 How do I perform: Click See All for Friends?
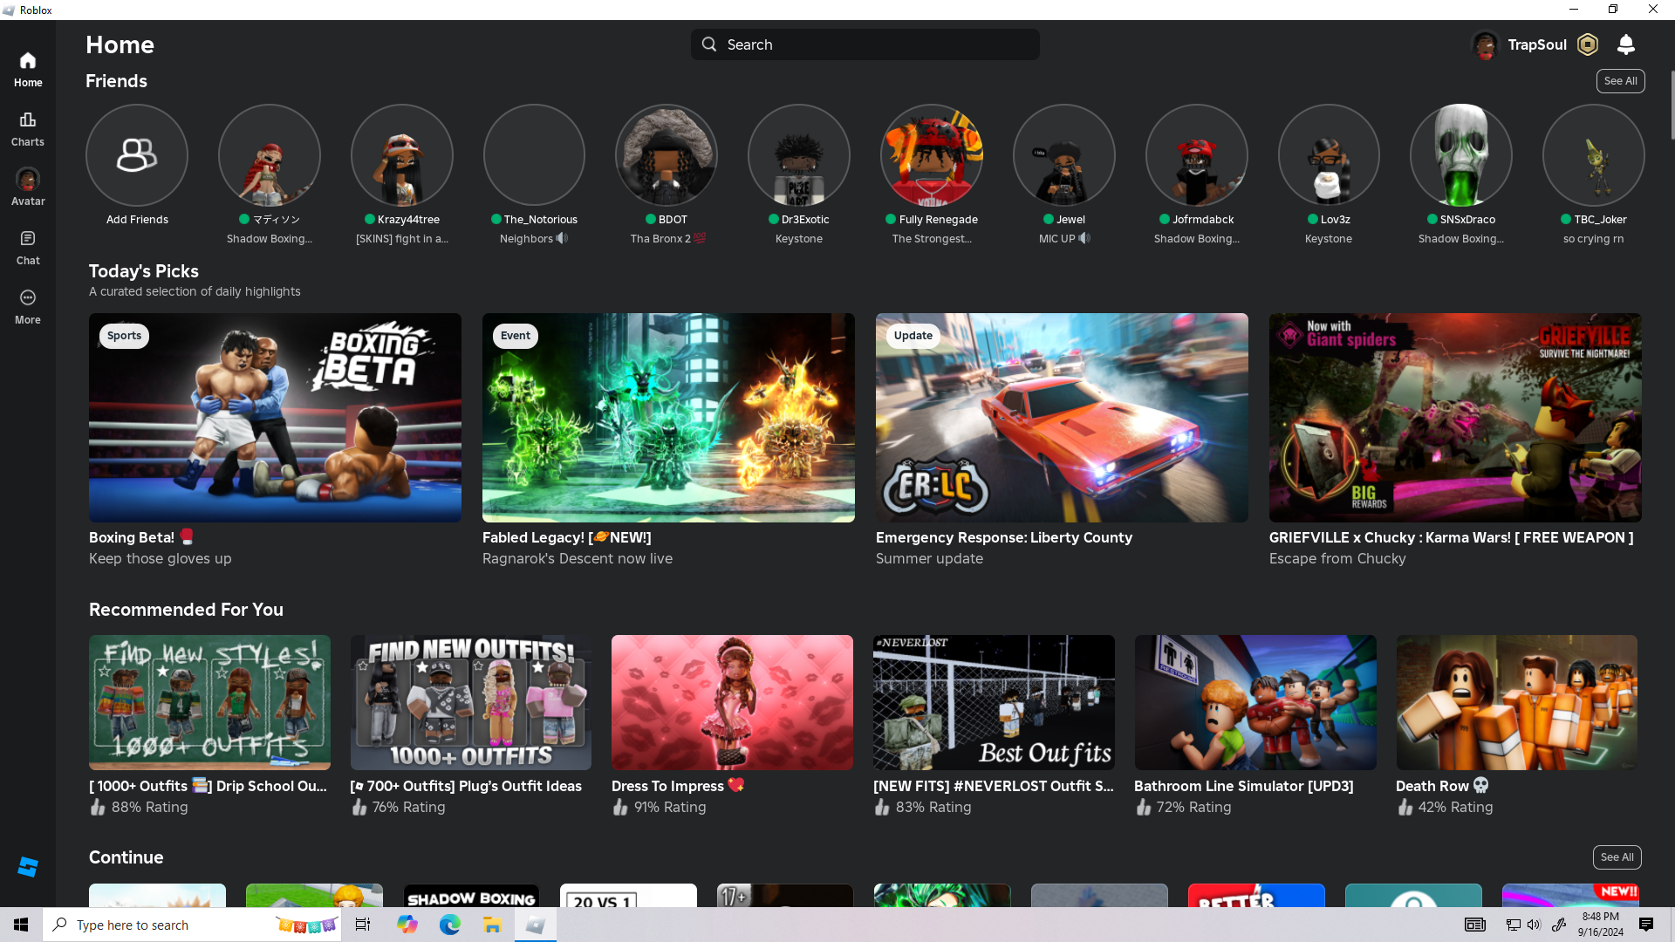[1621, 81]
